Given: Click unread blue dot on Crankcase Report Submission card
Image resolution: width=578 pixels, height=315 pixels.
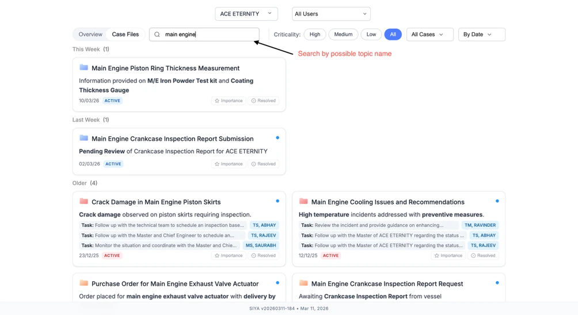Looking at the screenshot, I should click(277, 138).
